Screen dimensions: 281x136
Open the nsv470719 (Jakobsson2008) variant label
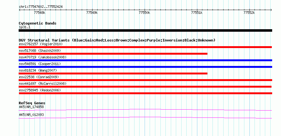43,57
